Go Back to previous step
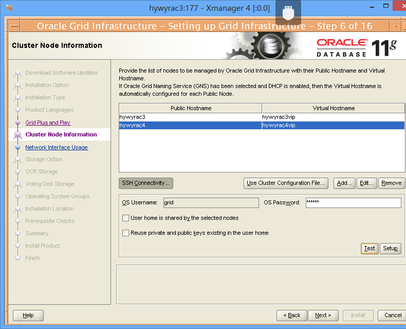Image resolution: width=406 pixels, height=329 pixels. point(291,316)
